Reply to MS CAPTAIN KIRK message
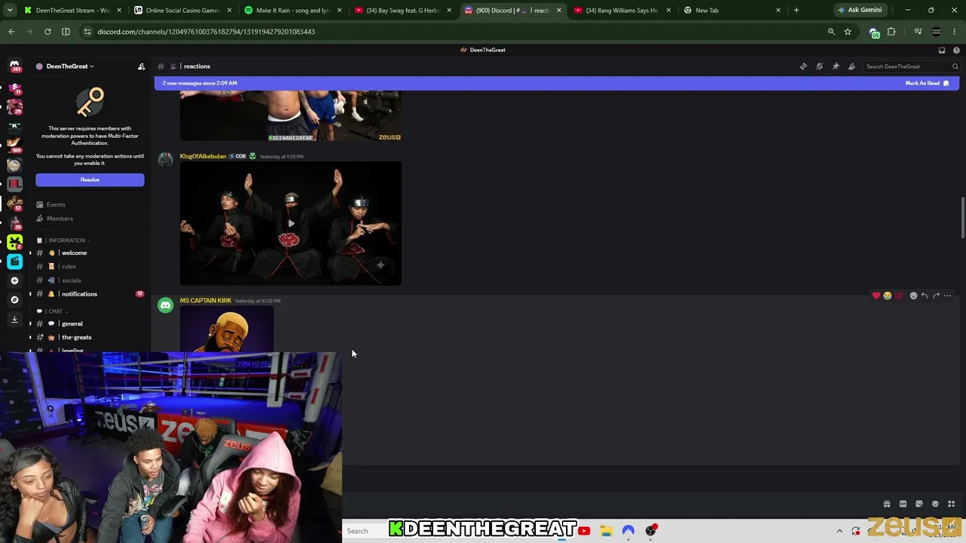 pyautogui.click(x=924, y=296)
